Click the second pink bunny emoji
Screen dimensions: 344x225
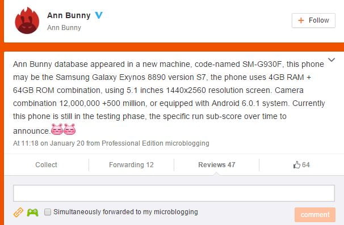(x=70, y=129)
